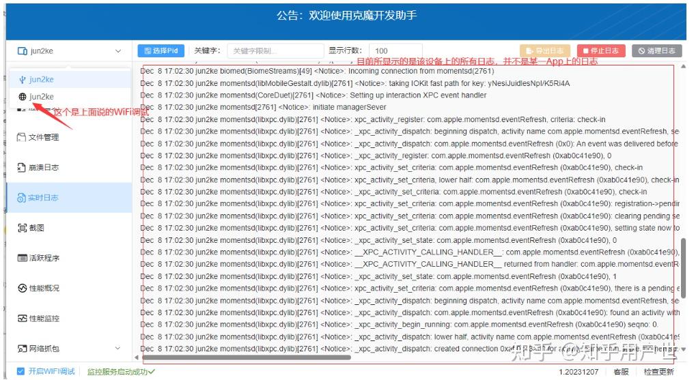This screenshot has height=380, width=696.
Task: Click the '_xpc_activity_begin_running' log line
Action: click(399, 325)
